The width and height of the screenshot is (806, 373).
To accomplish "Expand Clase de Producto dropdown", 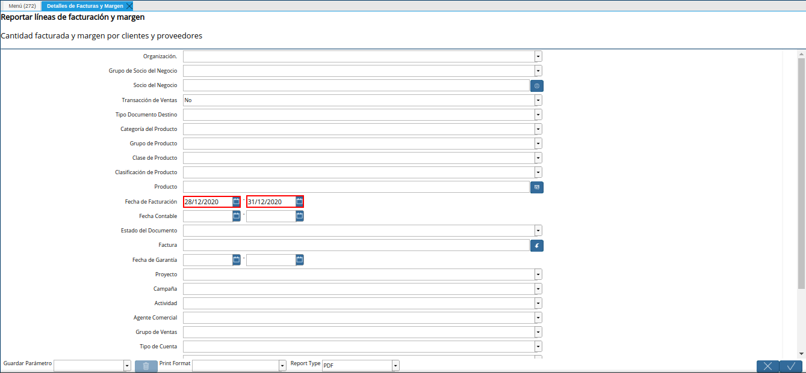I will pos(538,158).
